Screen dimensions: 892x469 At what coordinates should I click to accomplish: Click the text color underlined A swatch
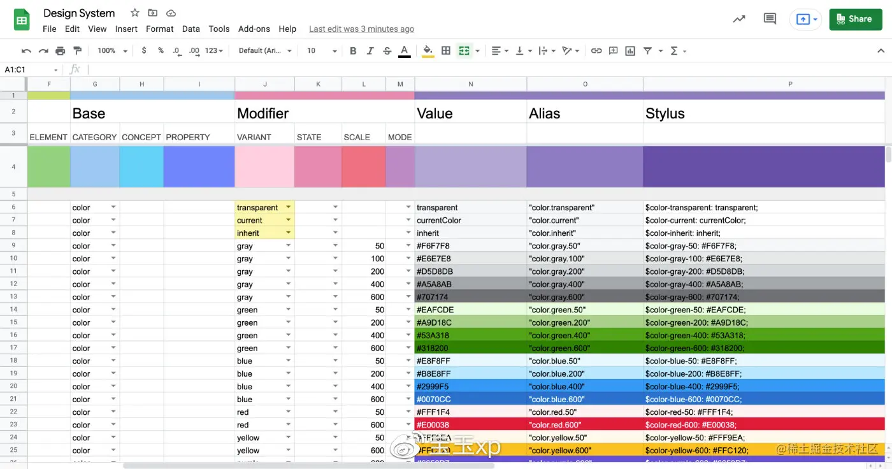coord(404,51)
